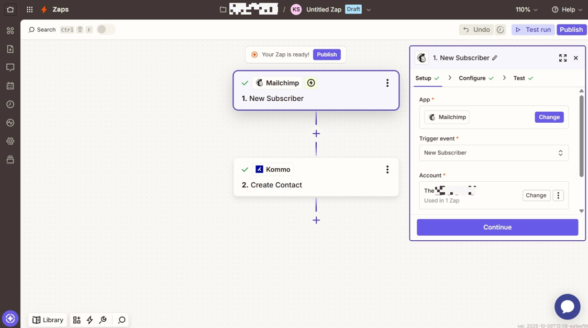Viewport: 588px width, 328px height.
Task: Click the pencil icon to rename step
Action: pyautogui.click(x=495, y=58)
